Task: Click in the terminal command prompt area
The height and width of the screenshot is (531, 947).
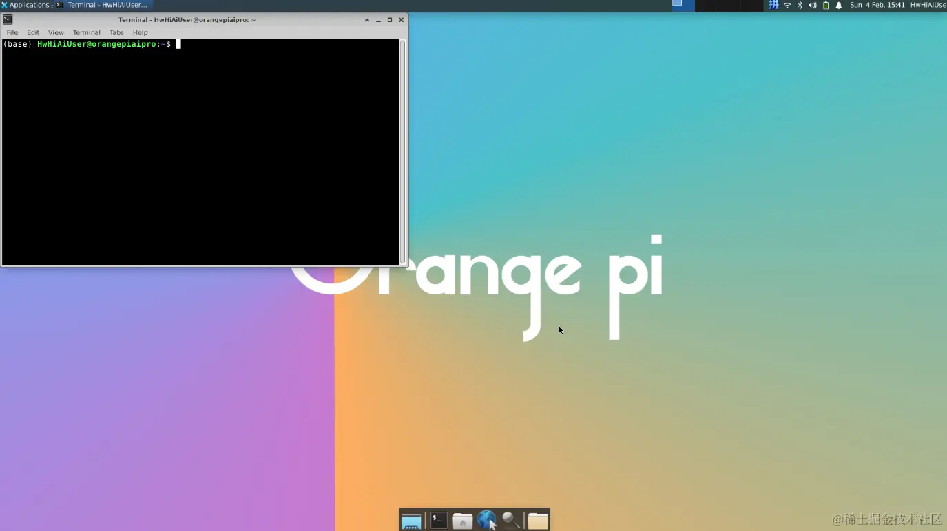Action: pyautogui.click(x=200, y=151)
